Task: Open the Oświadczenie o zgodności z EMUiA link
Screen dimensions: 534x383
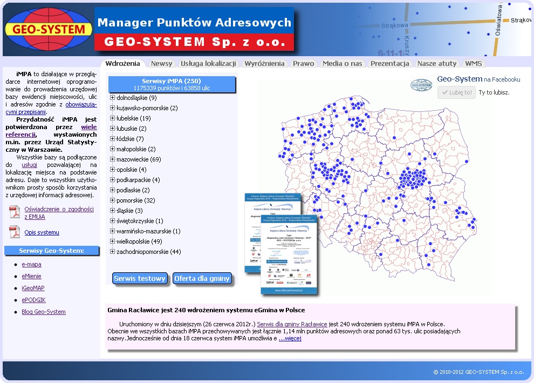Action: coord(59,212)
